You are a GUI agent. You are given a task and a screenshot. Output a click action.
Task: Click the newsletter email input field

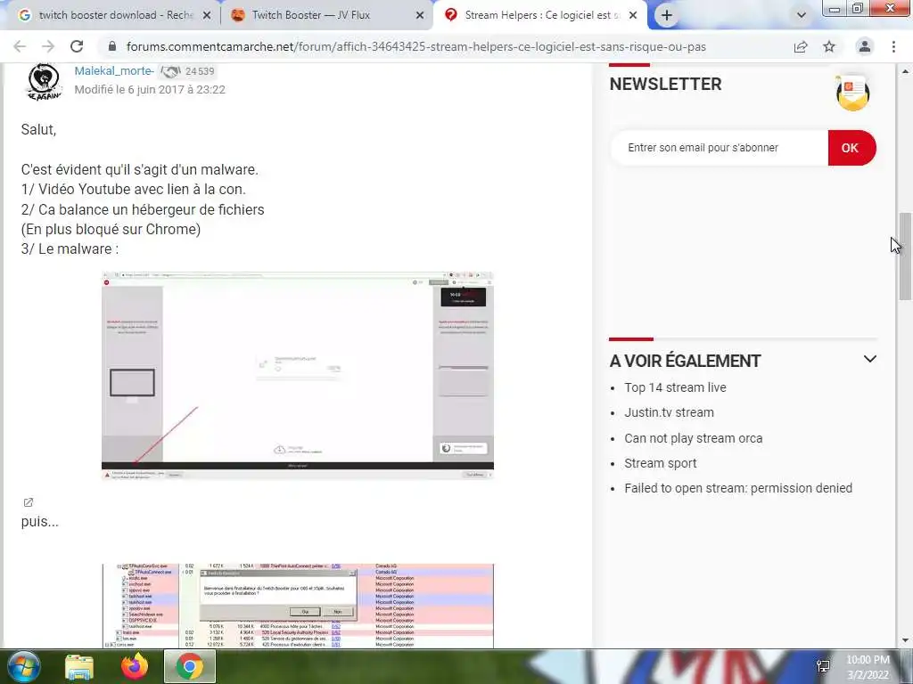click(x=720, y=148)
